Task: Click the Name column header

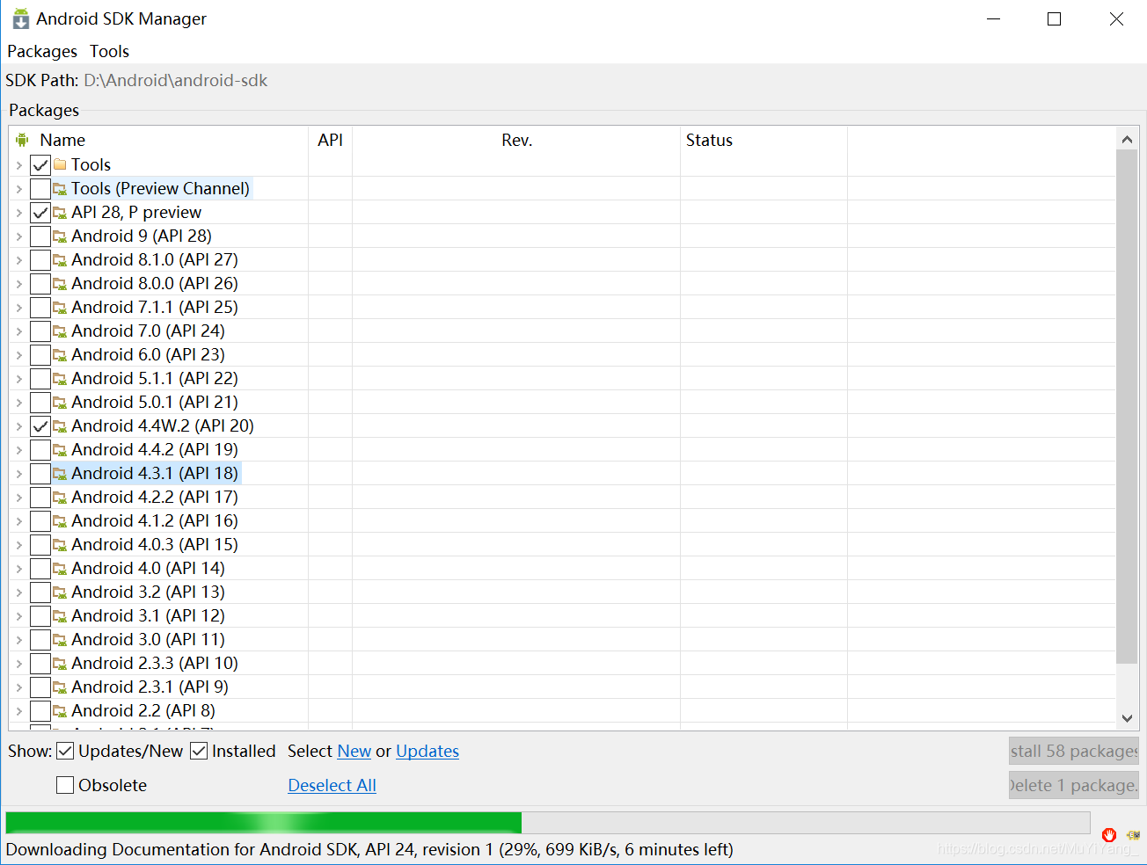Action: (x=158, y=140)
